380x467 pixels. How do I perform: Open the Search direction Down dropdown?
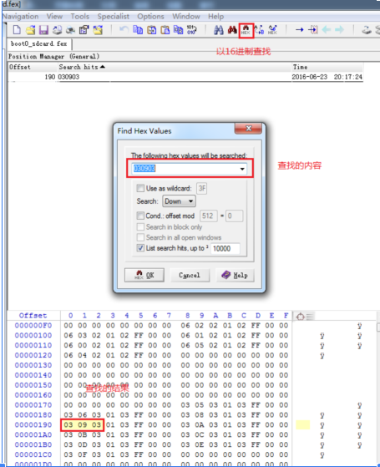[179, 201]
